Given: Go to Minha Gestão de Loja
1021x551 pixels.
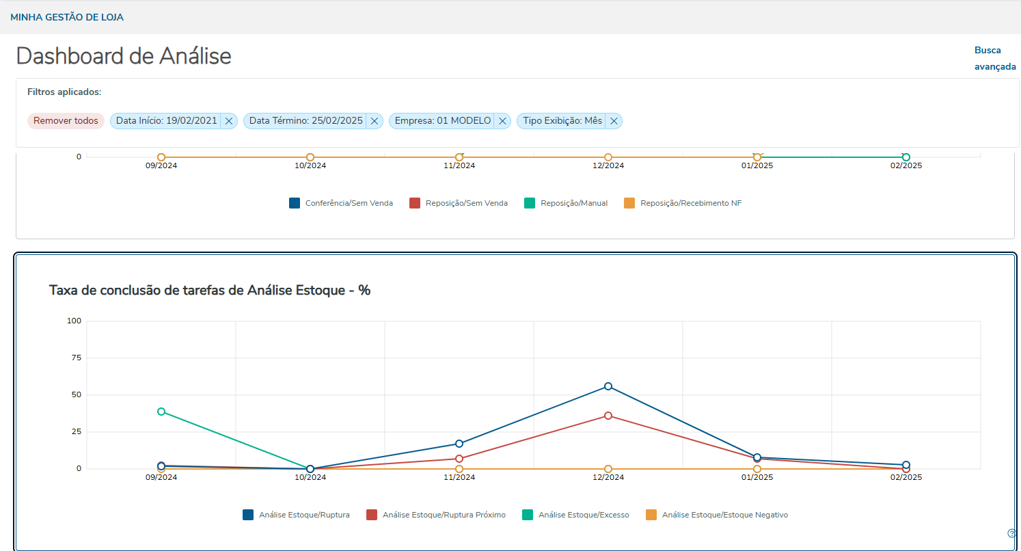Looking at the screenshot, I should pyautogui.click(x=67, y=17).
